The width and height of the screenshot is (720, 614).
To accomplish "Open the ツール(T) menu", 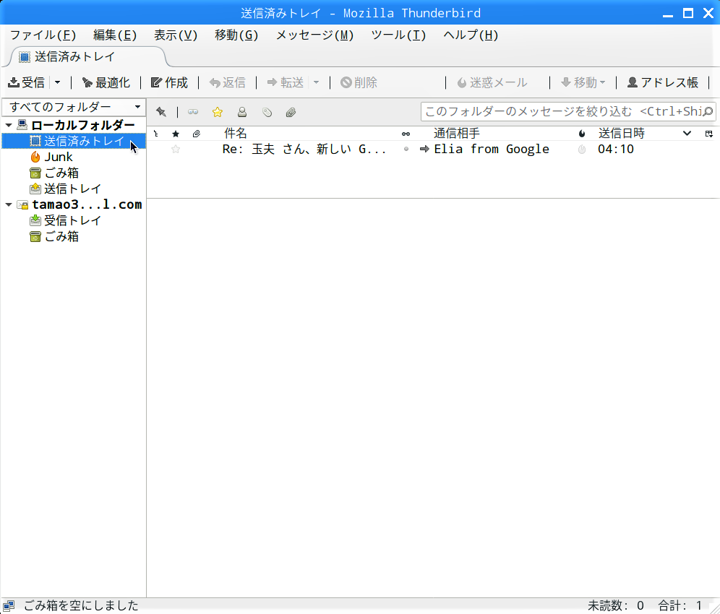I will click(x=398, y=35).
